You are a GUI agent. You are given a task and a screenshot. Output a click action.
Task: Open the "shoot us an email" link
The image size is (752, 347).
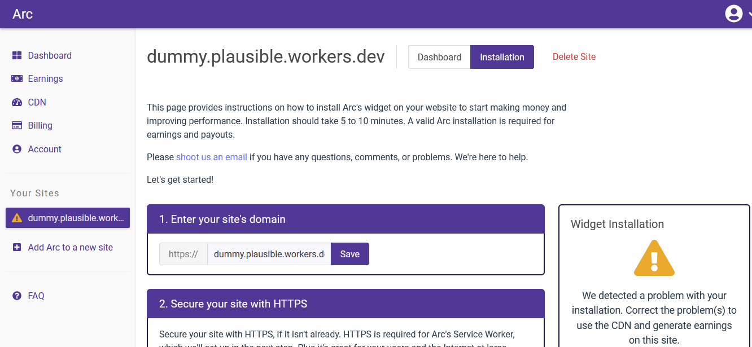211,157
